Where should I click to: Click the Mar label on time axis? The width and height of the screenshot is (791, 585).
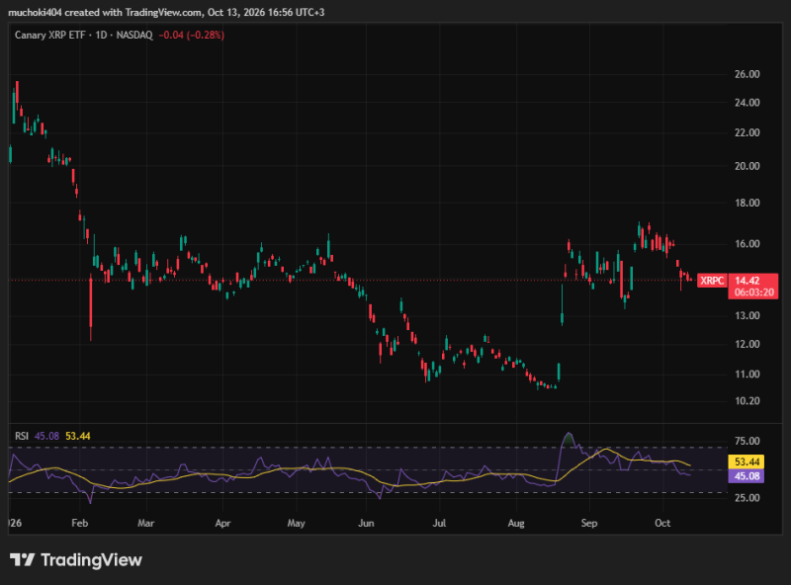145,523
